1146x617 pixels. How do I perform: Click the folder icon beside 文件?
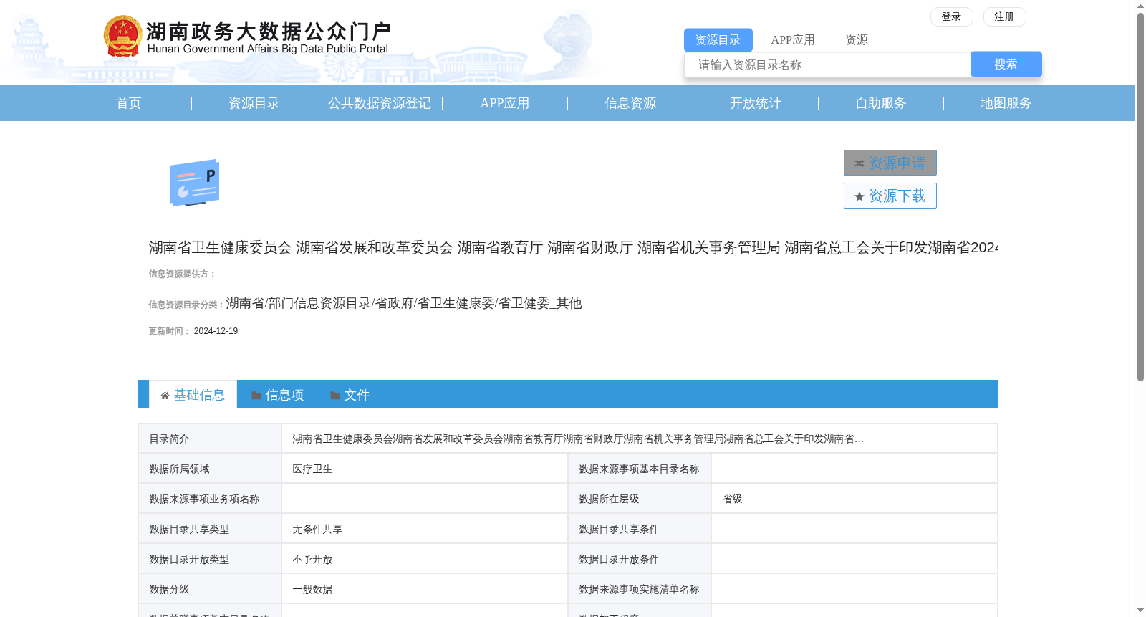pos(335,396)
